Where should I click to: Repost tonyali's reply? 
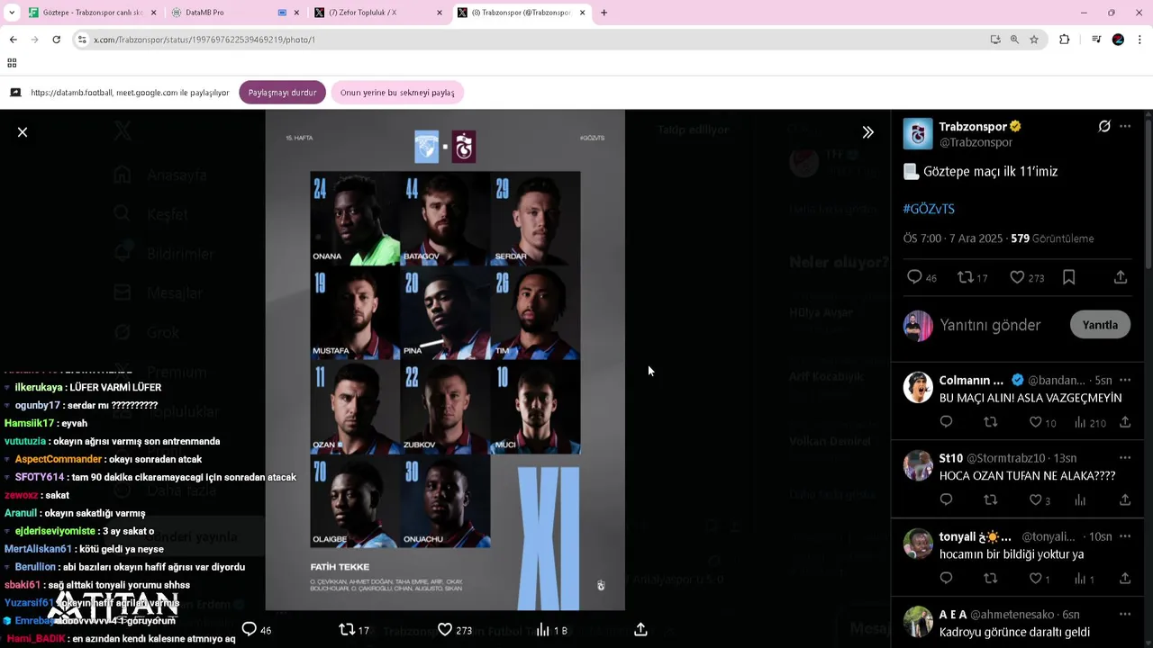[x=991, y=578]
